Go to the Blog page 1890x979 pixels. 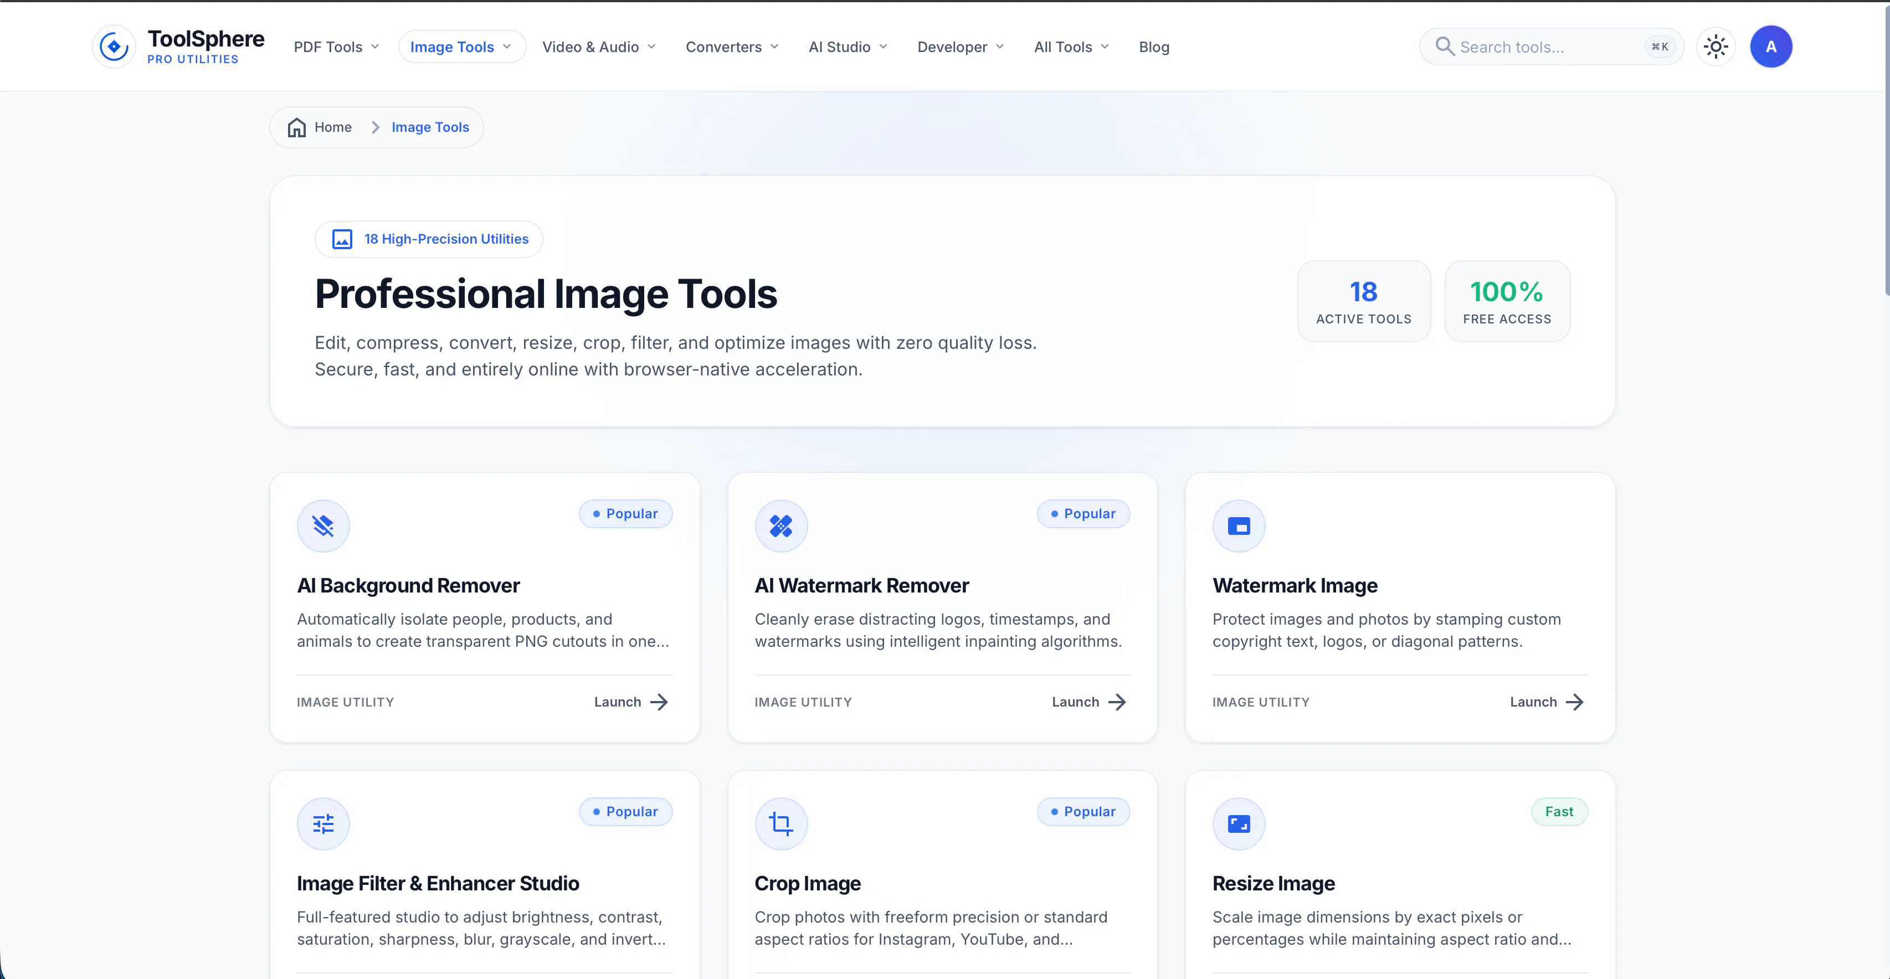pos(1154,47)
